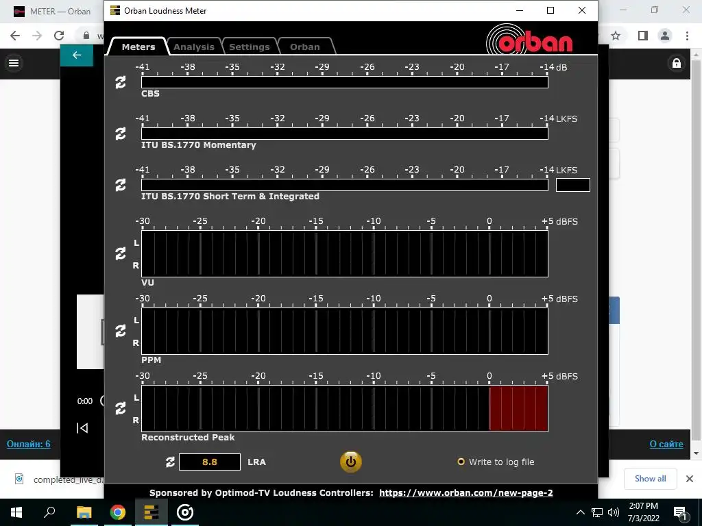
Task: Click the PPM meter reset icon
Action: tap(121, 331)
